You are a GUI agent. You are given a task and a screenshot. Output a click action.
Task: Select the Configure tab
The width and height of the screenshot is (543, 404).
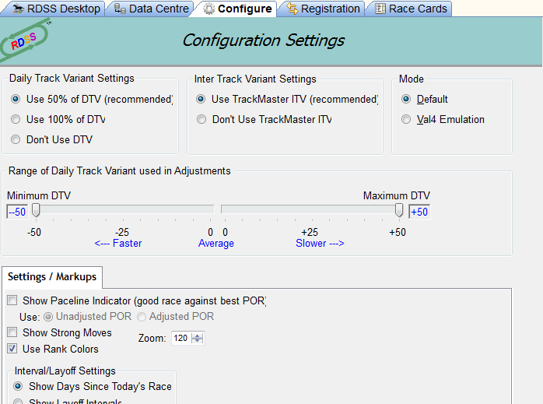[x=234, y=9]
